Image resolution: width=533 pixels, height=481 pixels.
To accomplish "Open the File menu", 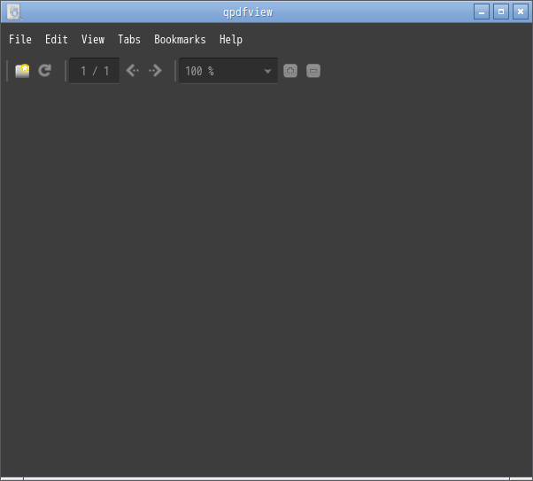I will [20, 40].
